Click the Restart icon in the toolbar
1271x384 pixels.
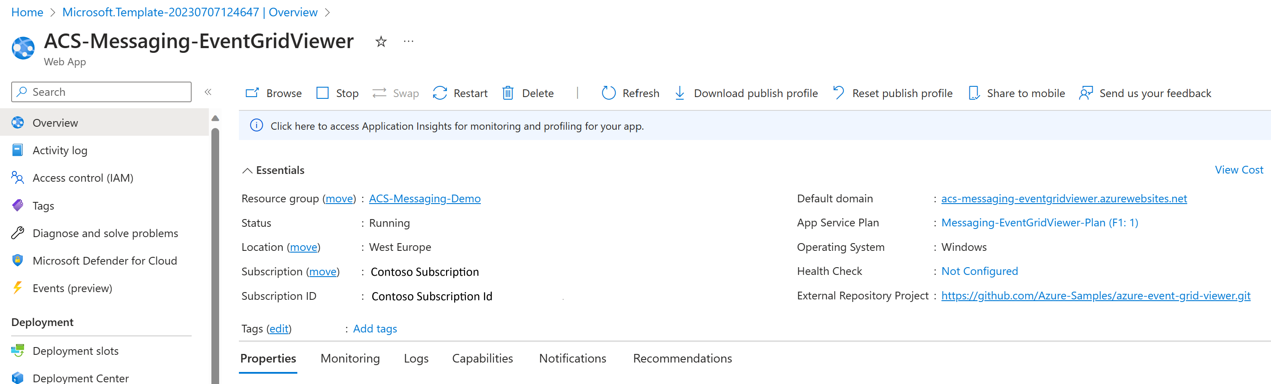[440, 93]
